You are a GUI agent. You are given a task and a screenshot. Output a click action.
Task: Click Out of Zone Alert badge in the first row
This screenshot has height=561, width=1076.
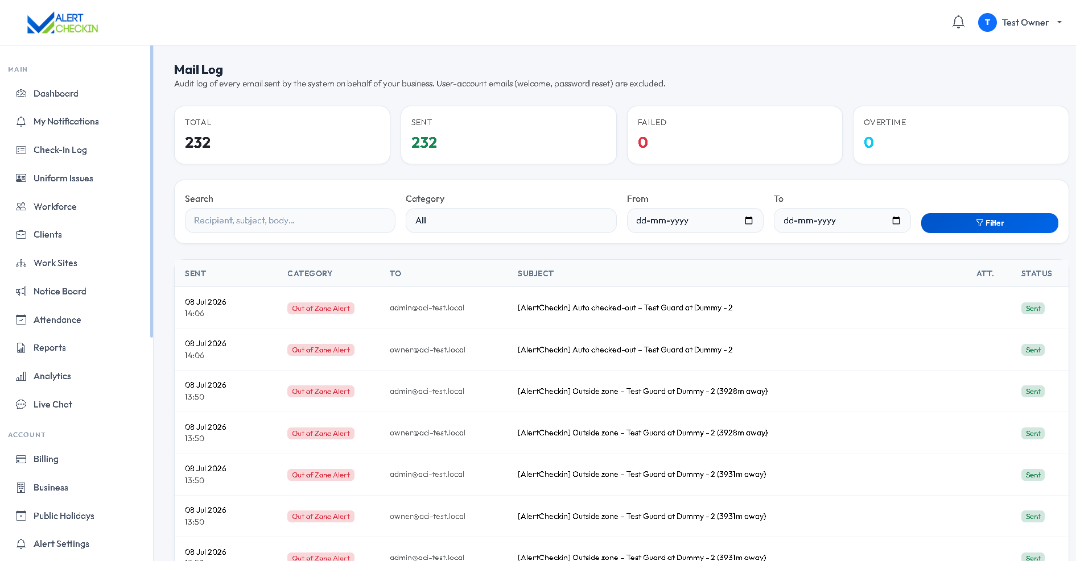click(321, 308)
